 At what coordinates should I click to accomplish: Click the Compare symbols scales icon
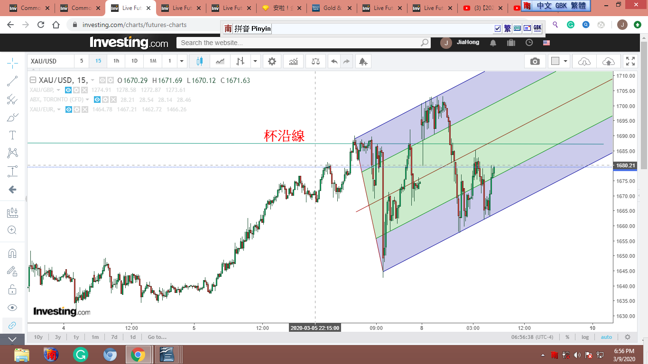click(315, 61)
